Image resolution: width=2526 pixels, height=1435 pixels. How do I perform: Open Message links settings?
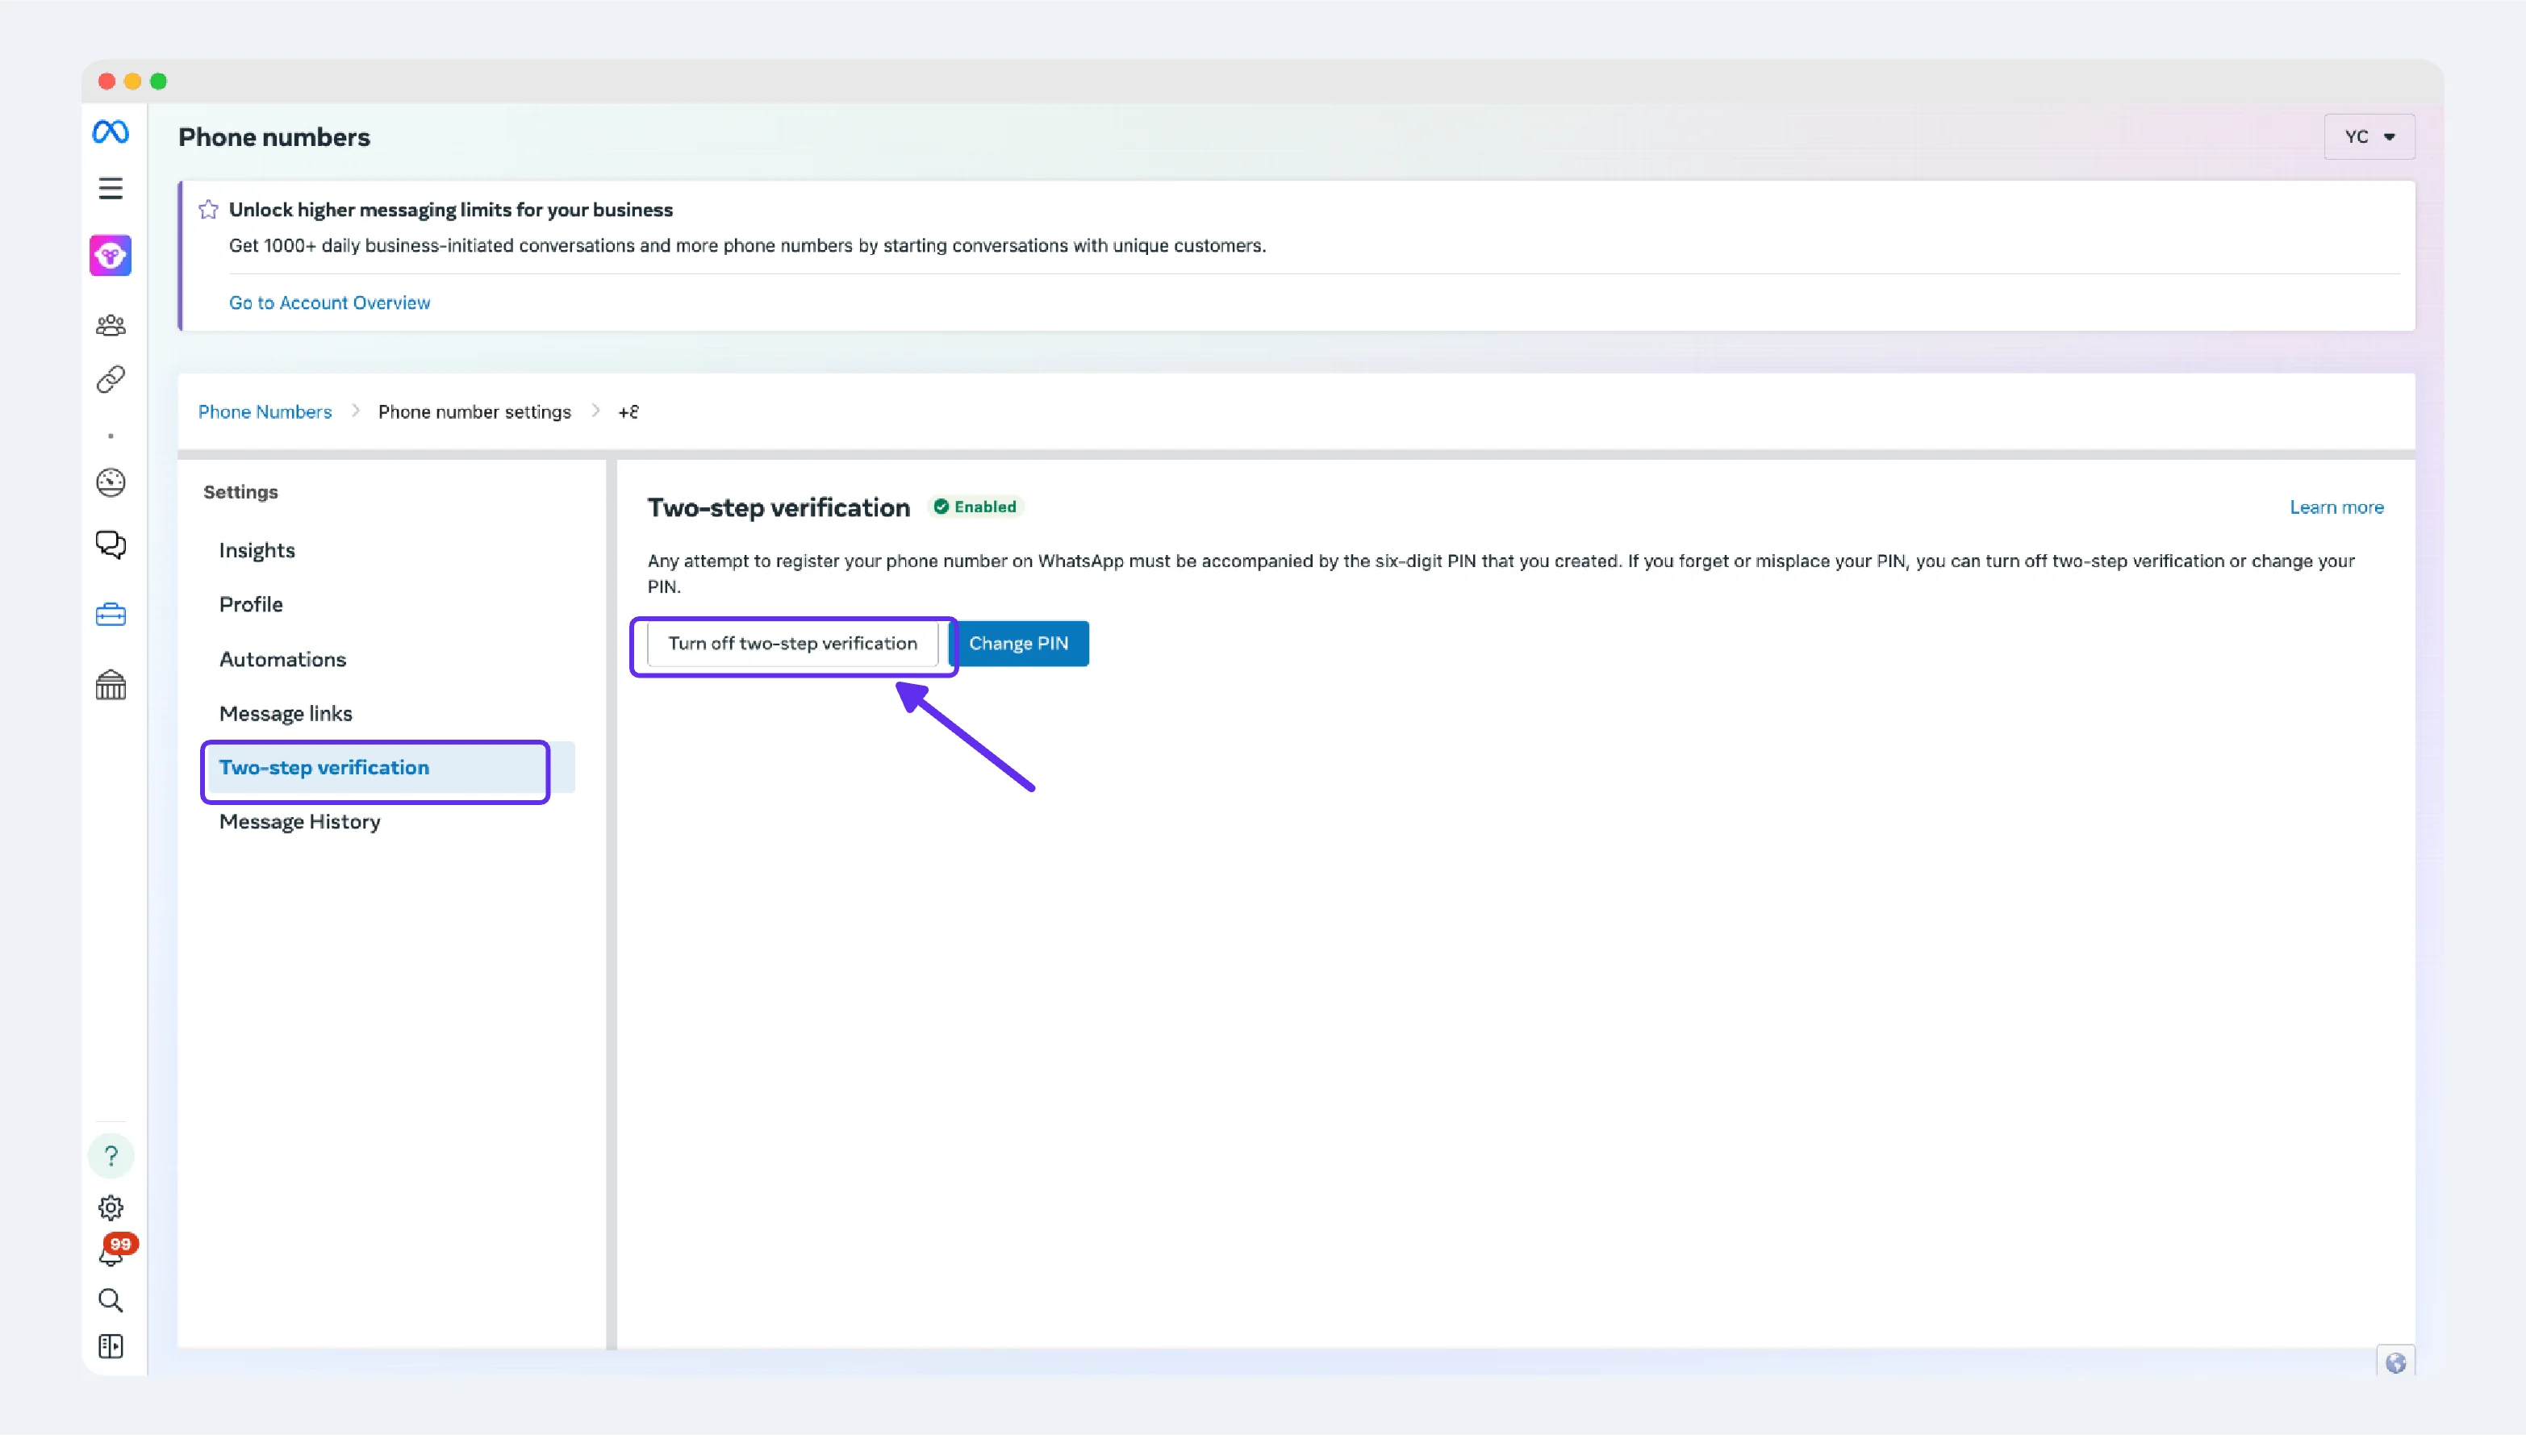pos(286,714)
